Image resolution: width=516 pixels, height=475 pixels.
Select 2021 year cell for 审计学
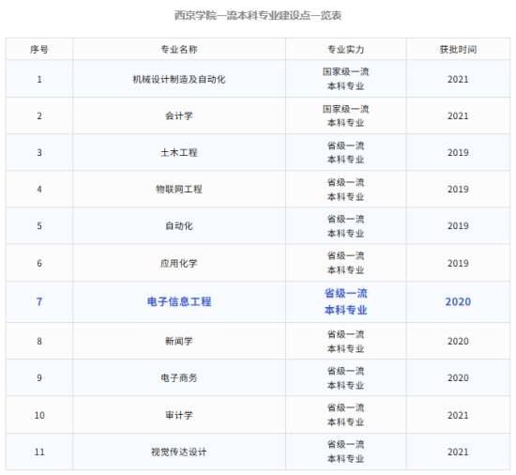(458, 415)
